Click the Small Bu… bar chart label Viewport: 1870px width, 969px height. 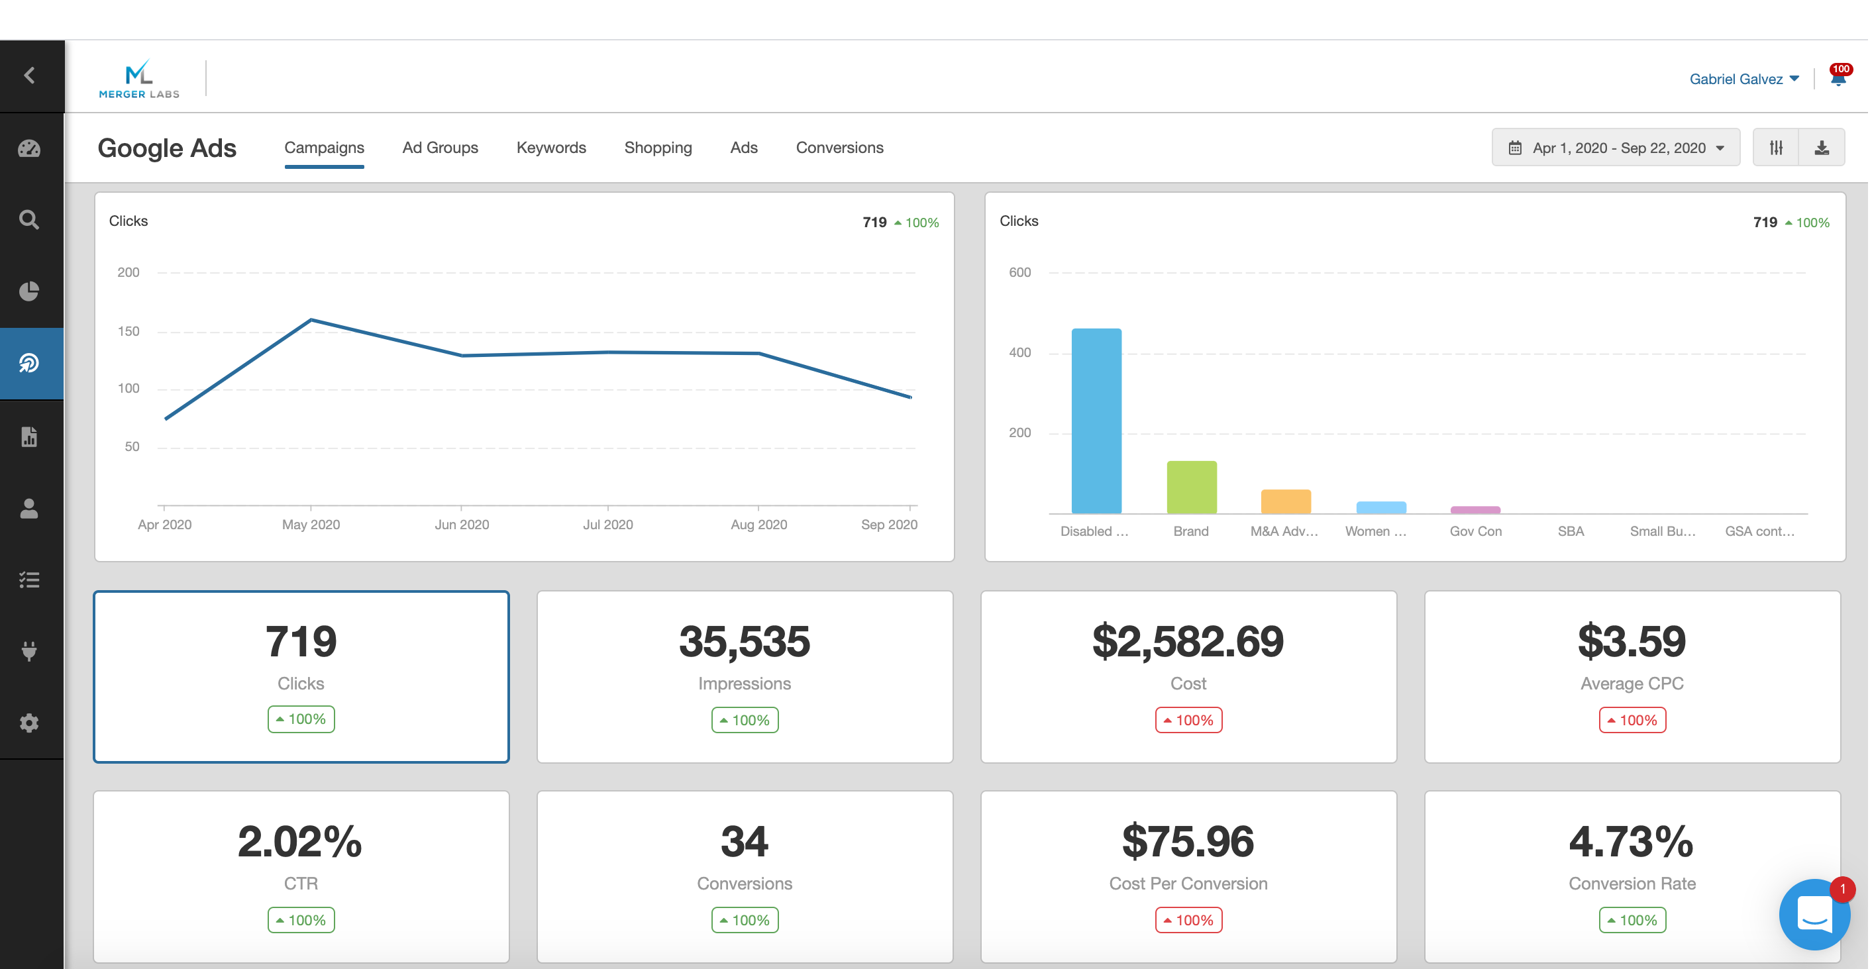(1663, 531)
